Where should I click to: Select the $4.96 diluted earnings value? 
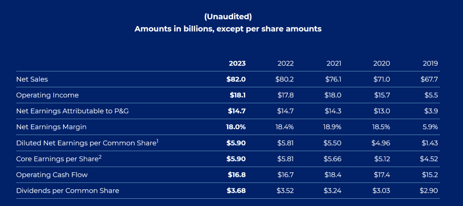pos(381,143)
